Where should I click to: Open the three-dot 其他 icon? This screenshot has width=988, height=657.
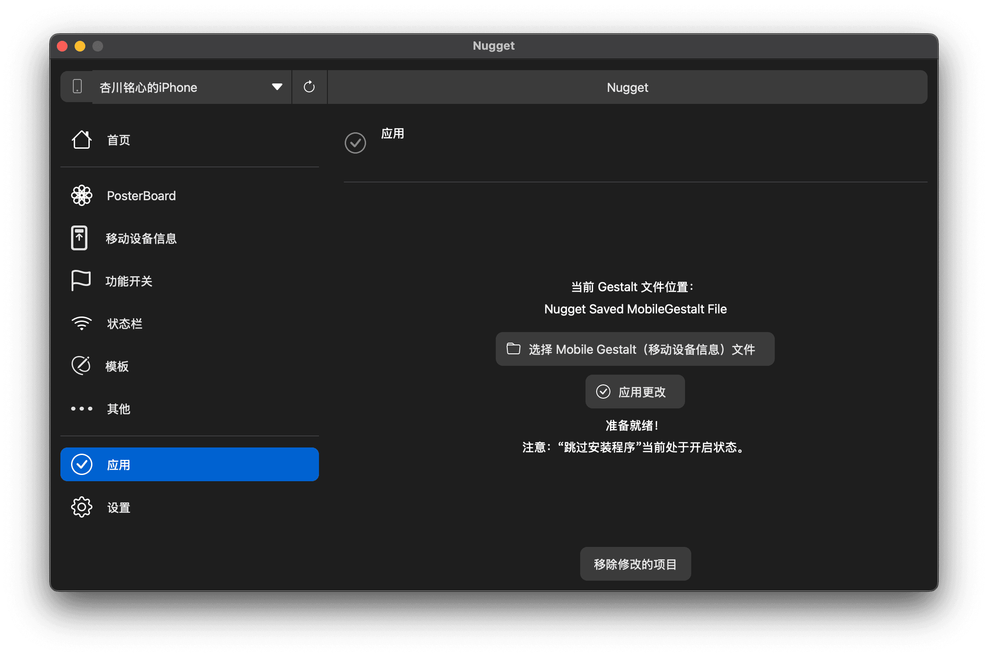coord(81,408)
